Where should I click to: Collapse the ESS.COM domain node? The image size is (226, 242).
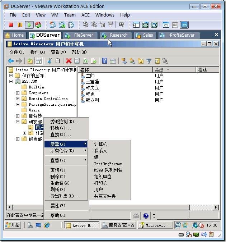(x=11, y=81)
